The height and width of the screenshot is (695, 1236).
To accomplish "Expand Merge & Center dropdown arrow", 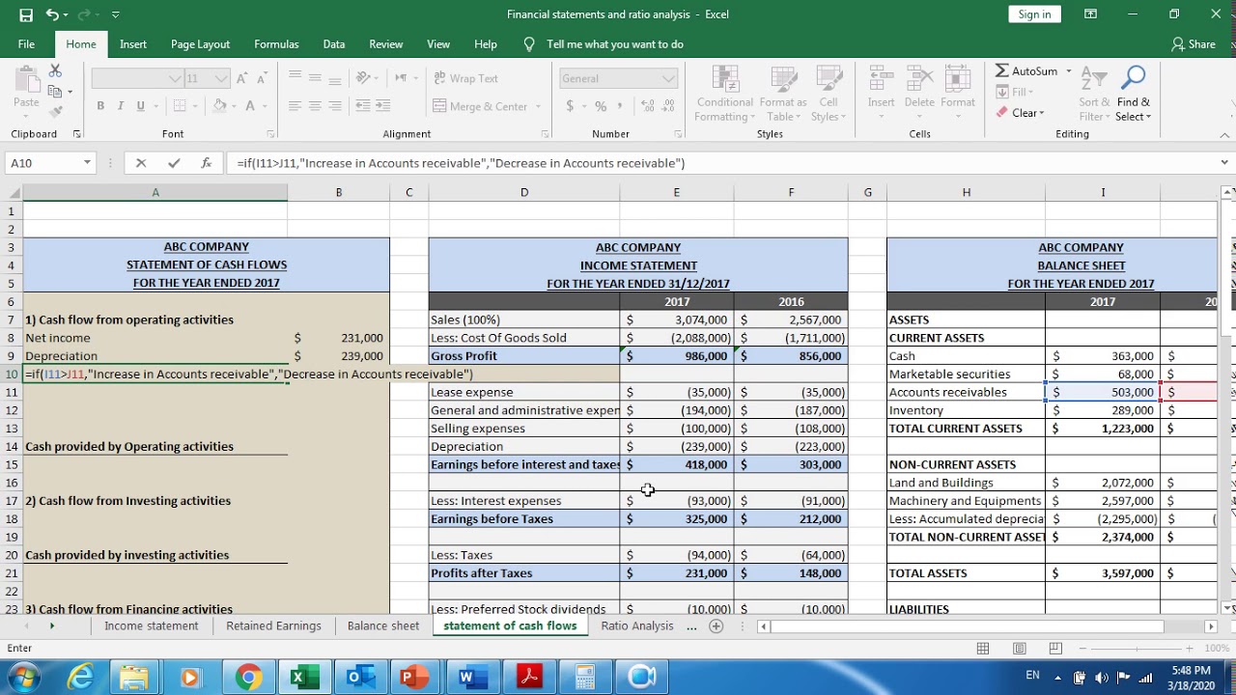I will (x=538, y=106).
